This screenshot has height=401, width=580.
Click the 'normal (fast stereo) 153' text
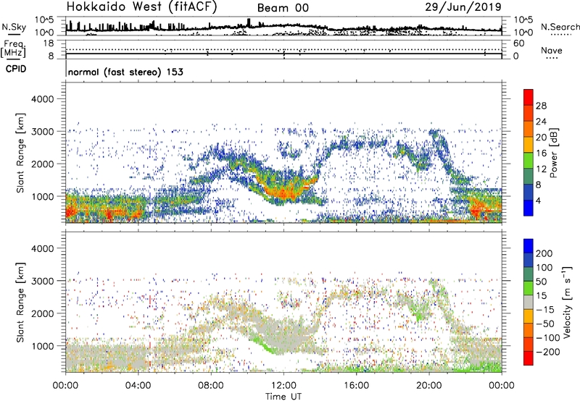pos(125,72)
